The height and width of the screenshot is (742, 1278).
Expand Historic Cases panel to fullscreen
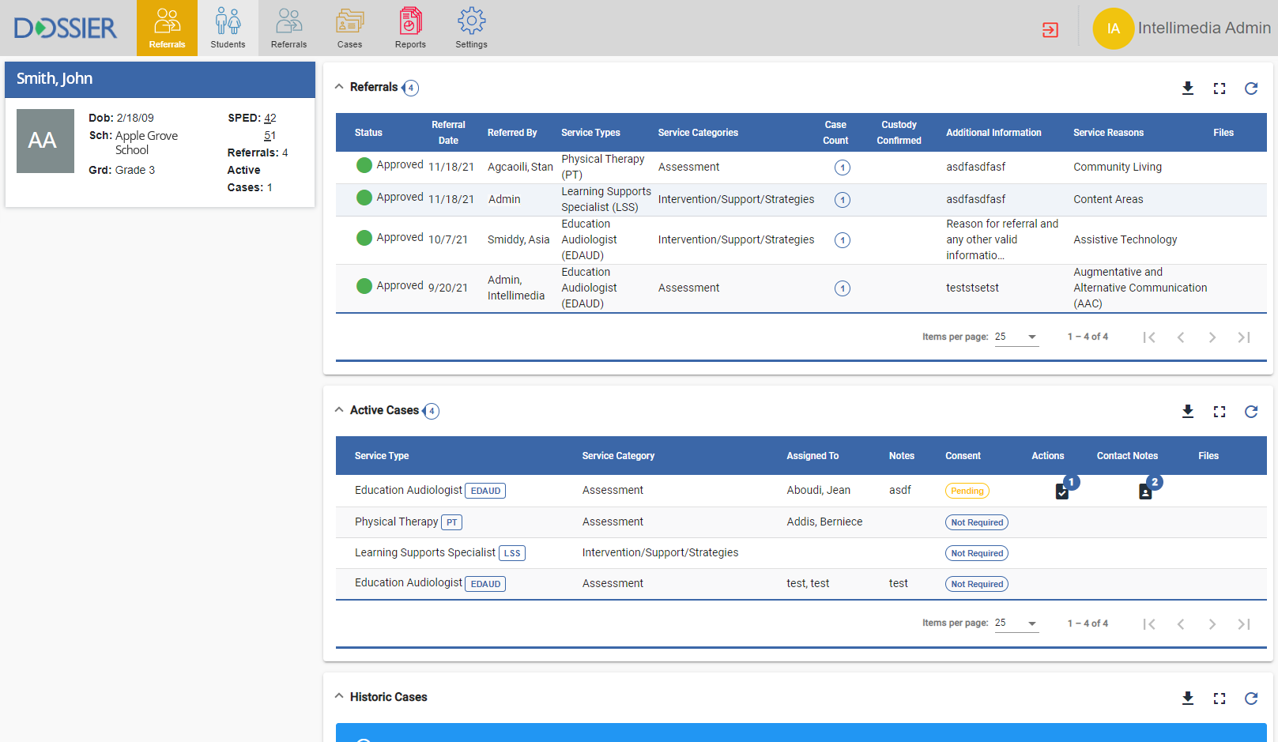1219,699
